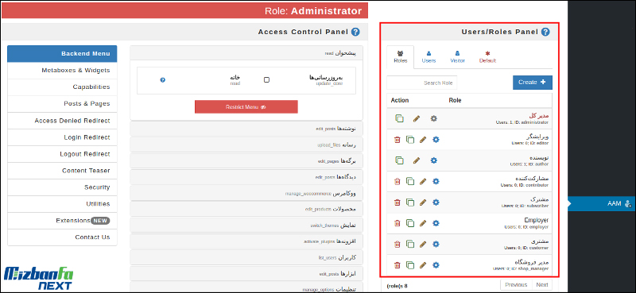The height and width of the screenshot is (293, 636).
Task: Delete the Employer role
Action: [x=397, y=223]
